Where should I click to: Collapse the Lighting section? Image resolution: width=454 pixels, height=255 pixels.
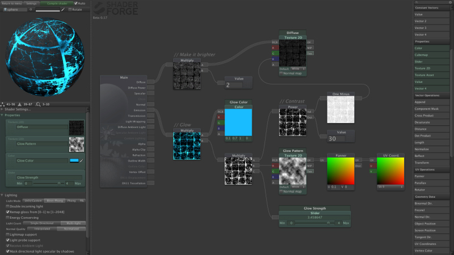[x=2, y=195]
